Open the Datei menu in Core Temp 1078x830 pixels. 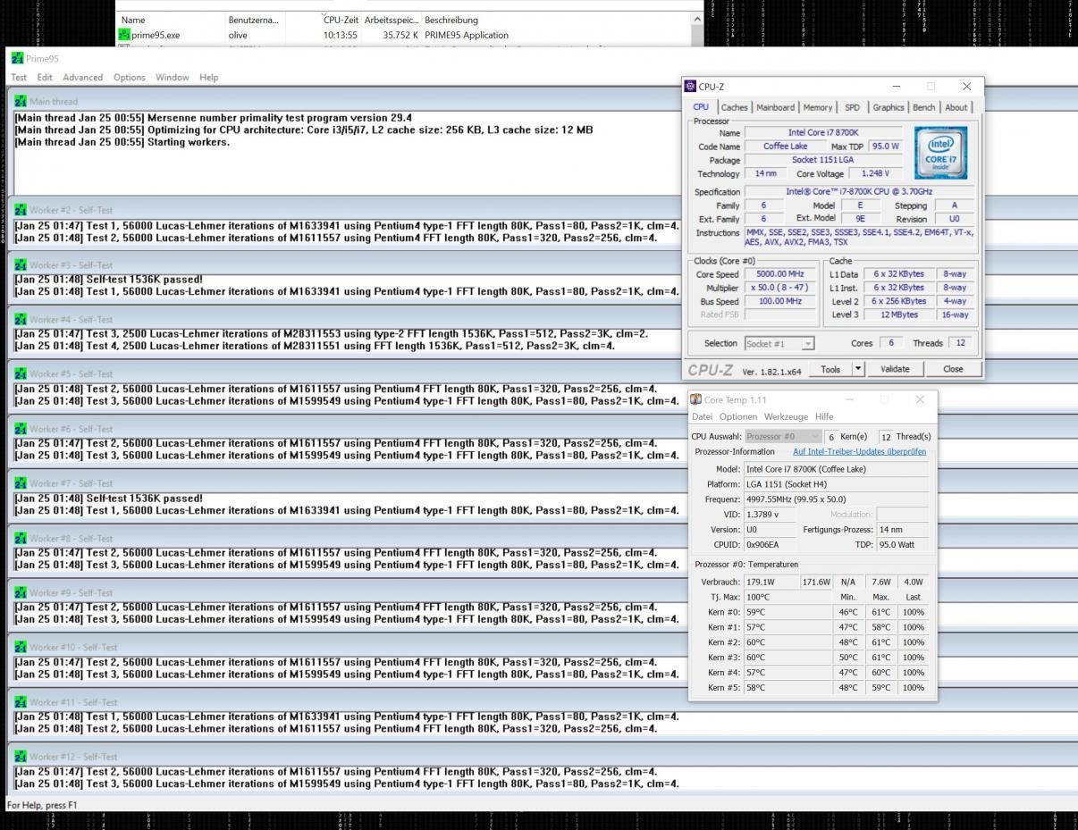click(702, 416)
